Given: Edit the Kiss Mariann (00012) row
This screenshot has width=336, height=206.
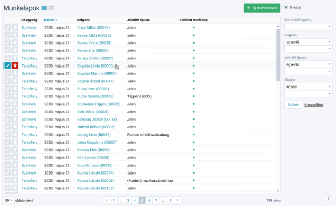Looking at the screenshot, I should click(8, 165).
